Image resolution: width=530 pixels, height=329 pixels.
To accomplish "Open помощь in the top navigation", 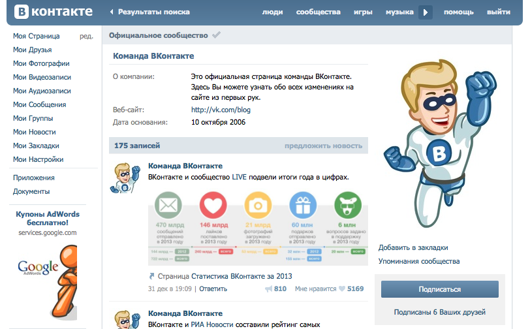I will pos(459,12).
